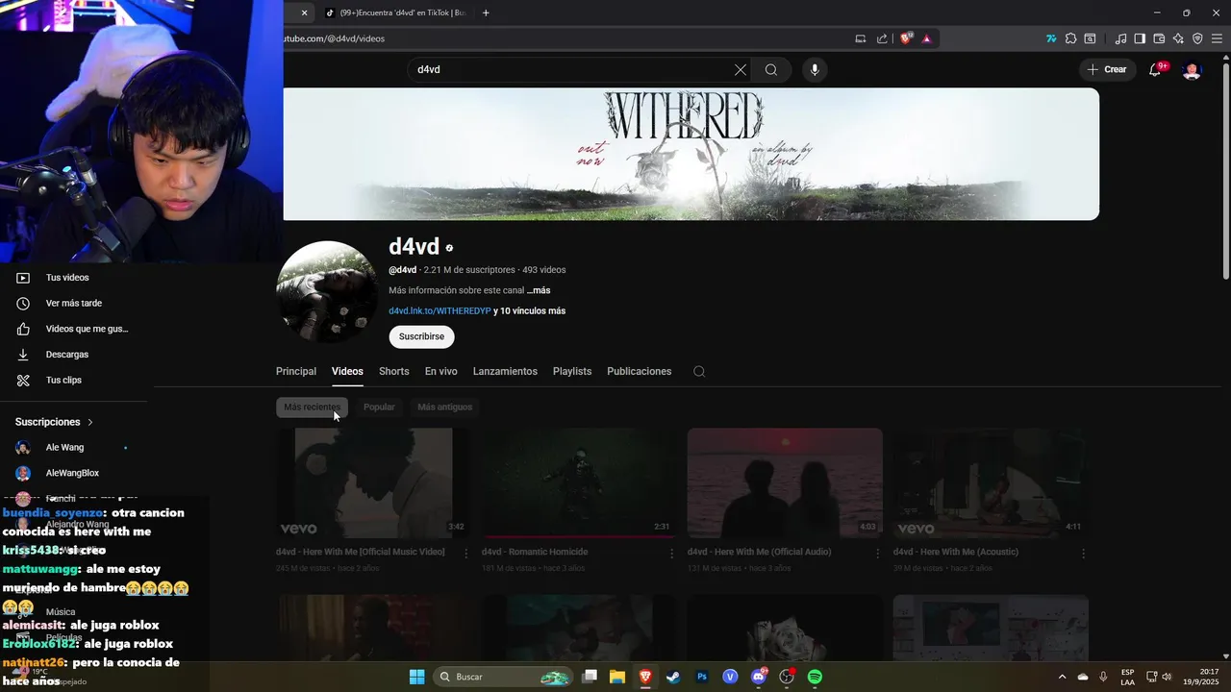Toggle the Brave sidebar panel icon
Screen dimensions: 1231x692
[1140, 38]
